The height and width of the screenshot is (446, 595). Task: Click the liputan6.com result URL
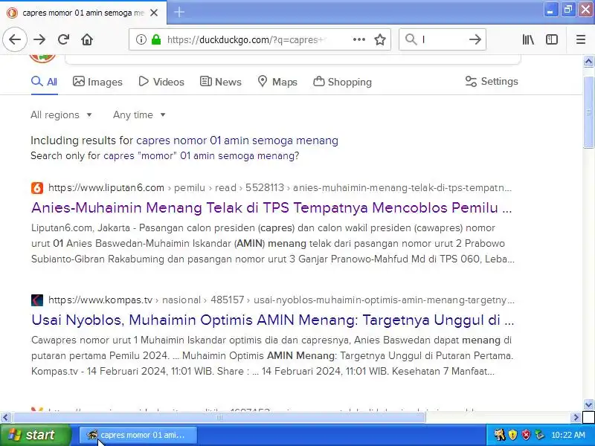280,188
